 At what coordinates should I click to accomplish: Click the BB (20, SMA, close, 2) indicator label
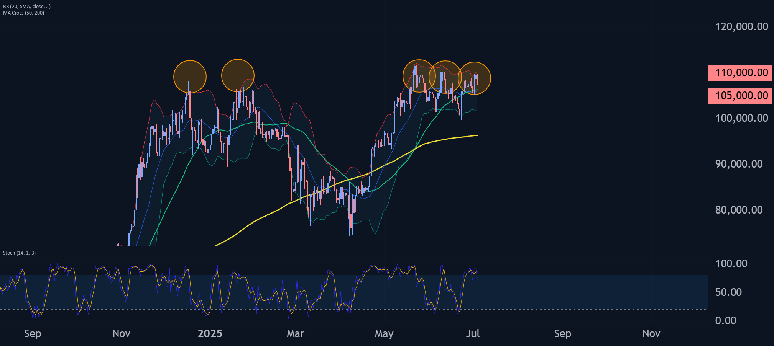coord(27,7)
